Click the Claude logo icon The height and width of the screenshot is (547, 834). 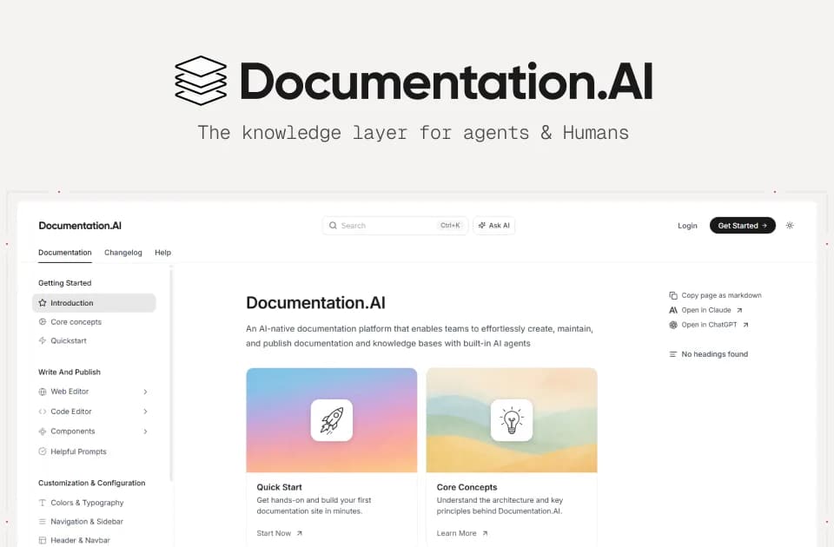(672, 310)
